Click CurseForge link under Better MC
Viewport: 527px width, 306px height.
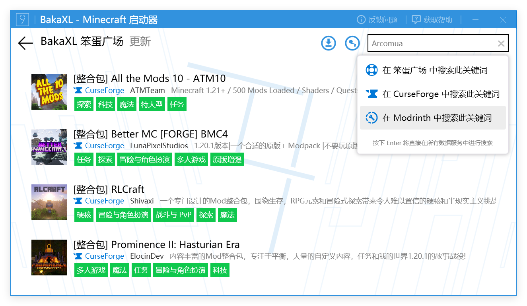[105, 146]
